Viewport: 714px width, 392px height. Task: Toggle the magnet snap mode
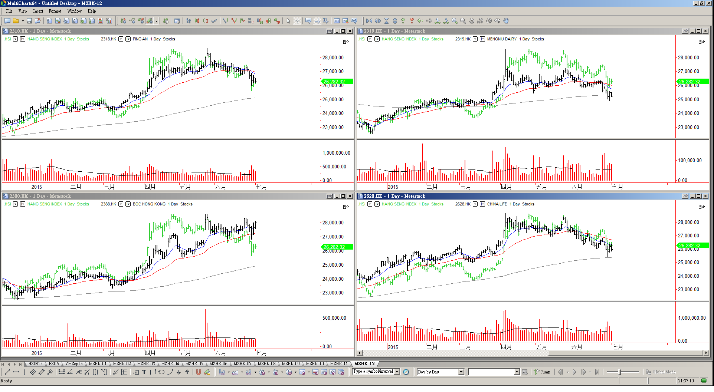[199, 372]
